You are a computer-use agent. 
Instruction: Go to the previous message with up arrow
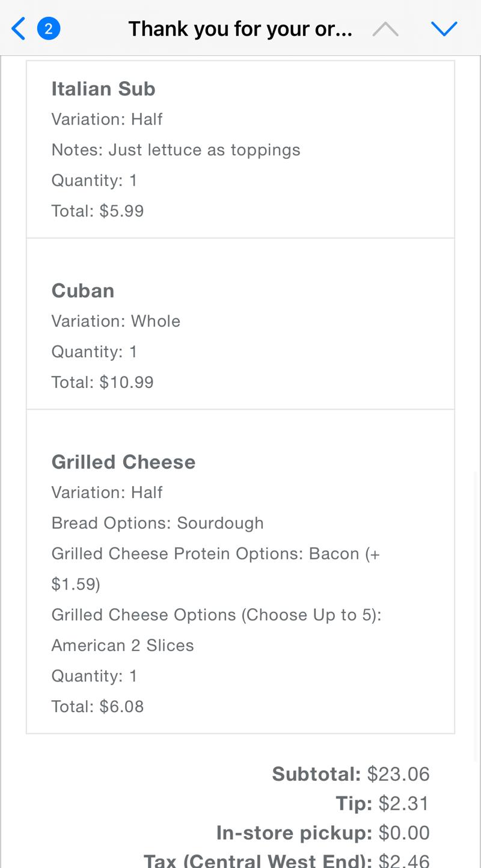385,28
